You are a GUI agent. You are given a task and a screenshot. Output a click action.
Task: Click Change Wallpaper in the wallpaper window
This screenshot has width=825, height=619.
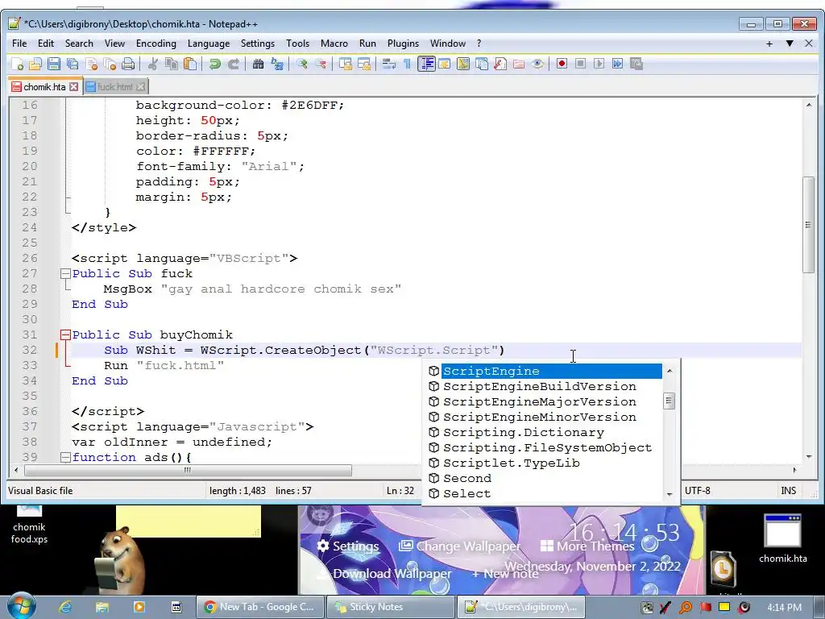pos(459,546)
